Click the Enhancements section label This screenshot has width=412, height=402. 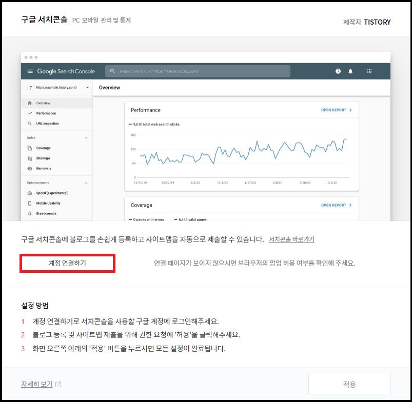coord(38,183)
